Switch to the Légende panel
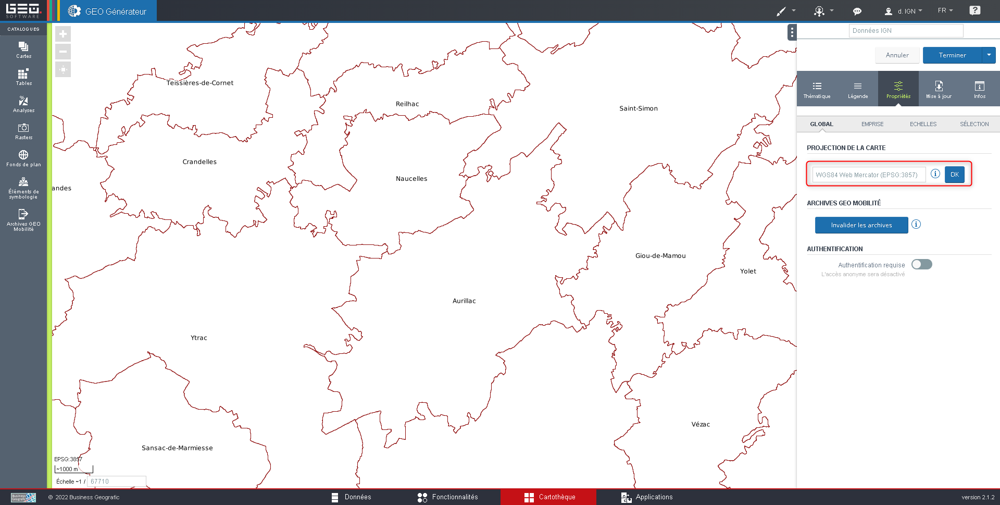Viewport: 1000px width, 505px height. [x=857, y=89]
